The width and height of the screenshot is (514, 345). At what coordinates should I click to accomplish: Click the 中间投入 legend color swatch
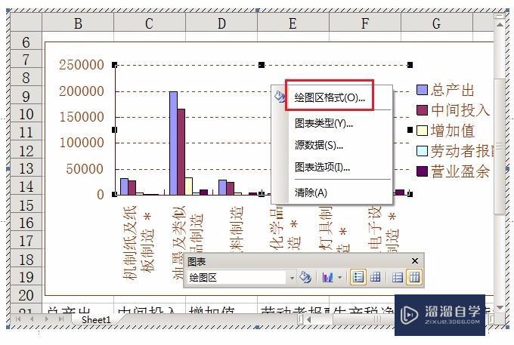tap(422, 110)
